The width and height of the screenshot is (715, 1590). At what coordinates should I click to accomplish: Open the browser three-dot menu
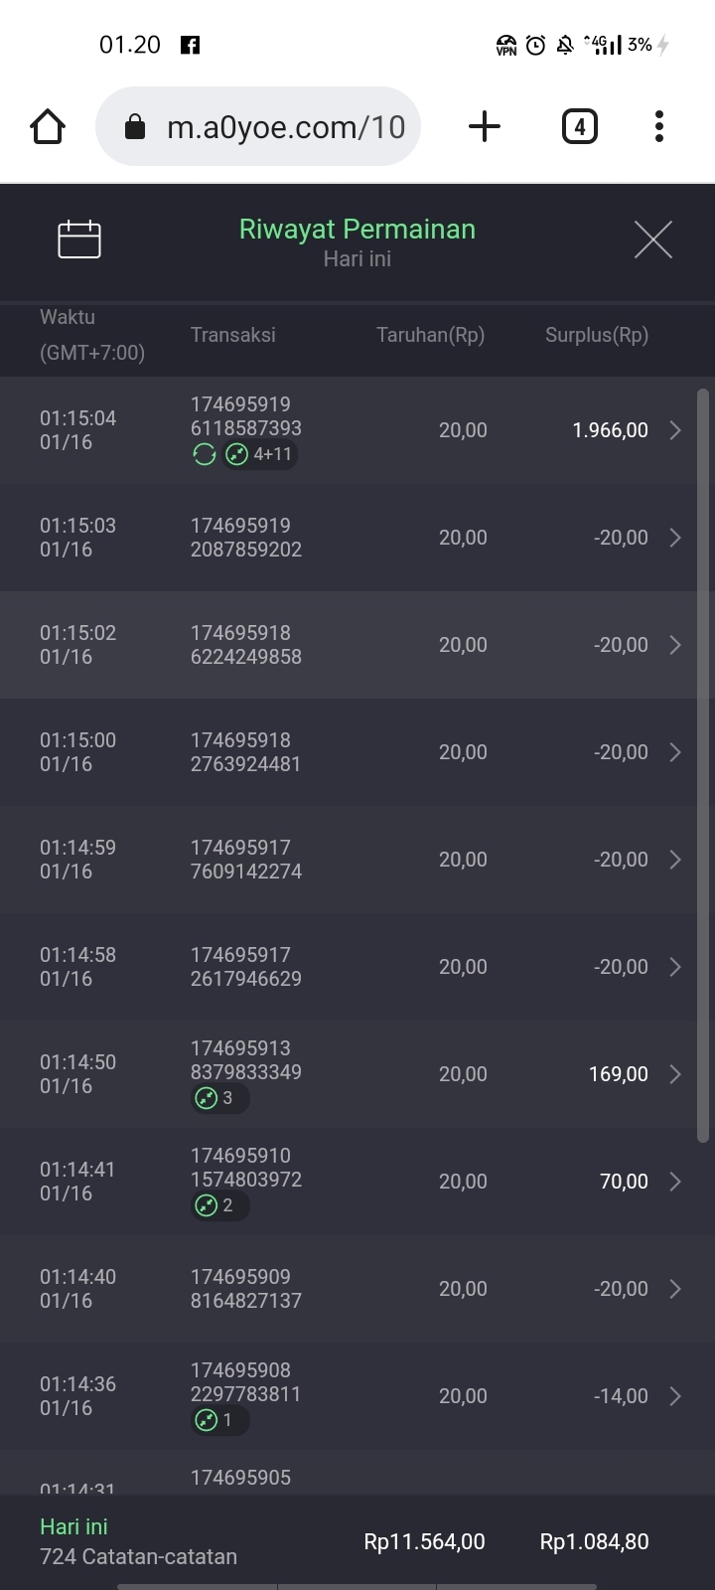coord(658,127)
